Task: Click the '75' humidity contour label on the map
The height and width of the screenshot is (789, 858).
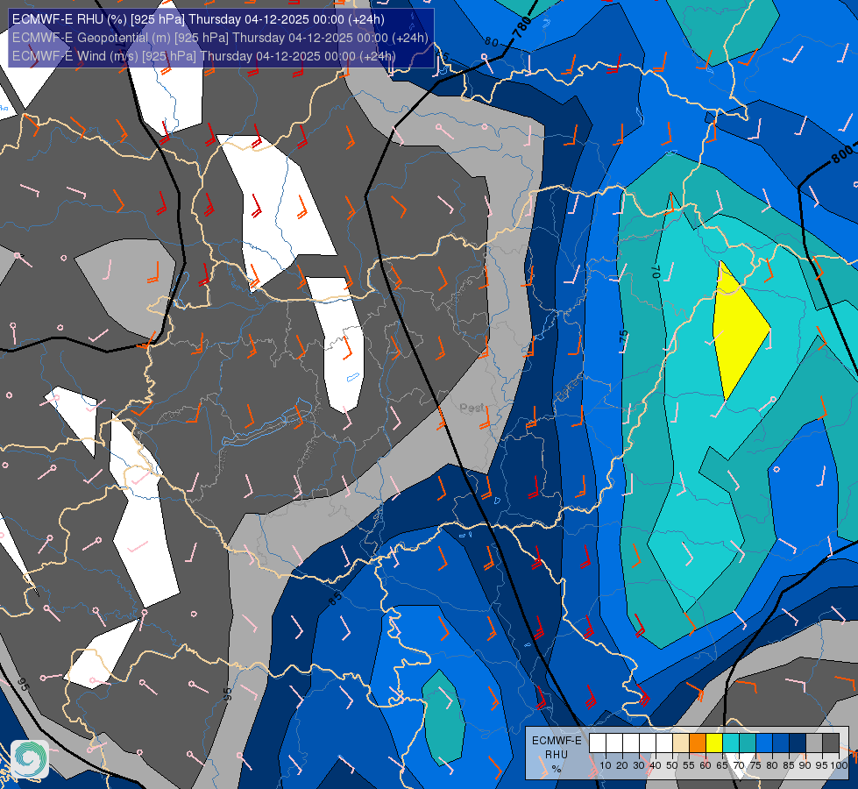Action: click(623, 337)
